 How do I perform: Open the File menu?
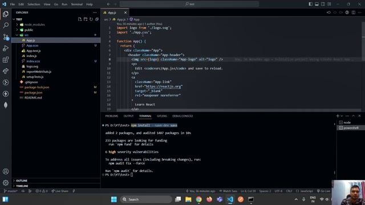tap(13, 4)
